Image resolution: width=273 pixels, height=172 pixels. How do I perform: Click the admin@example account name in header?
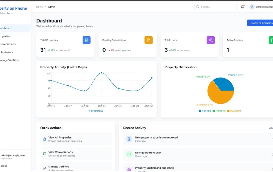[x=265, y=7]
